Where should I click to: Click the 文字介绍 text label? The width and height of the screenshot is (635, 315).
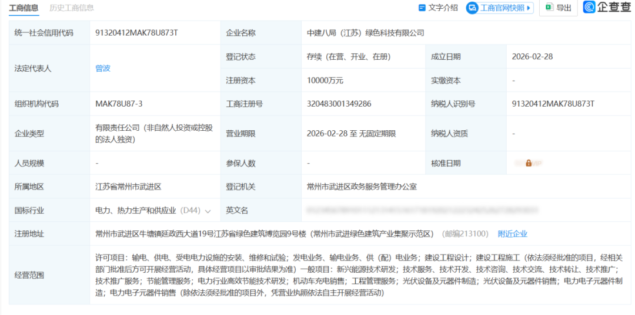point(443,8)
